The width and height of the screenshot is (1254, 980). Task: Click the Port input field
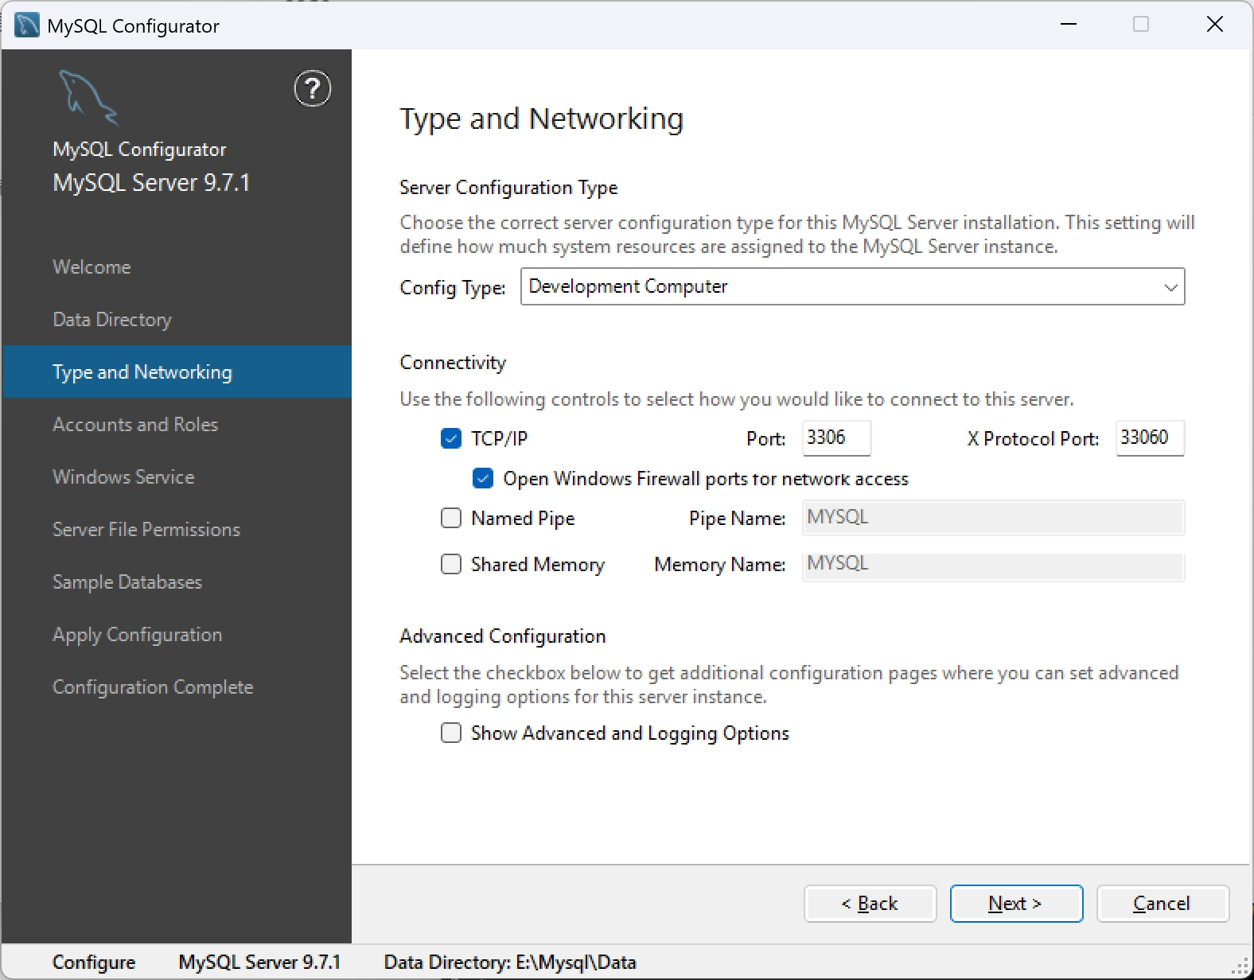click(836, 437)
